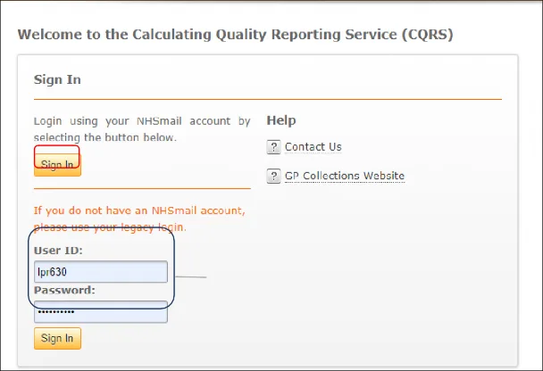Click the orange legacy login notice text

pos(139,218)
